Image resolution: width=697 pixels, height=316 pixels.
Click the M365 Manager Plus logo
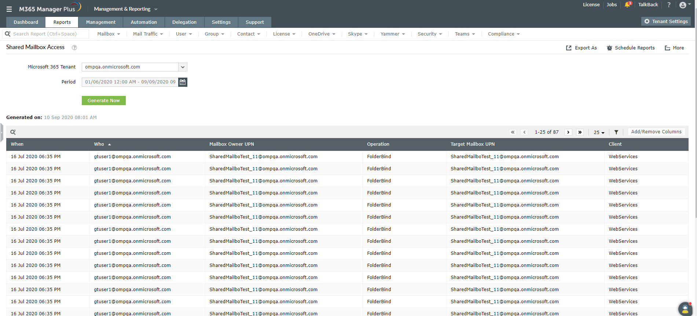(50, 8)
